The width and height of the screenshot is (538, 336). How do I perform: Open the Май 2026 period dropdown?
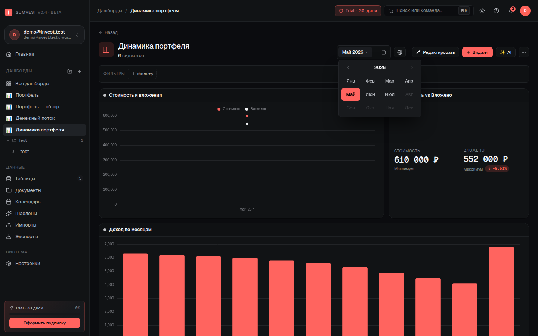pyautogui.click(x=355, y=52)
